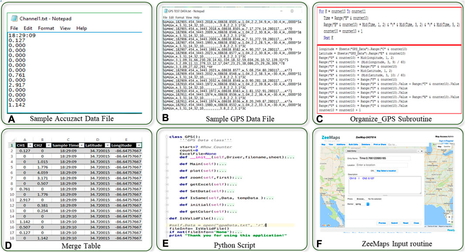Expand the __init__ method fold

167,157
